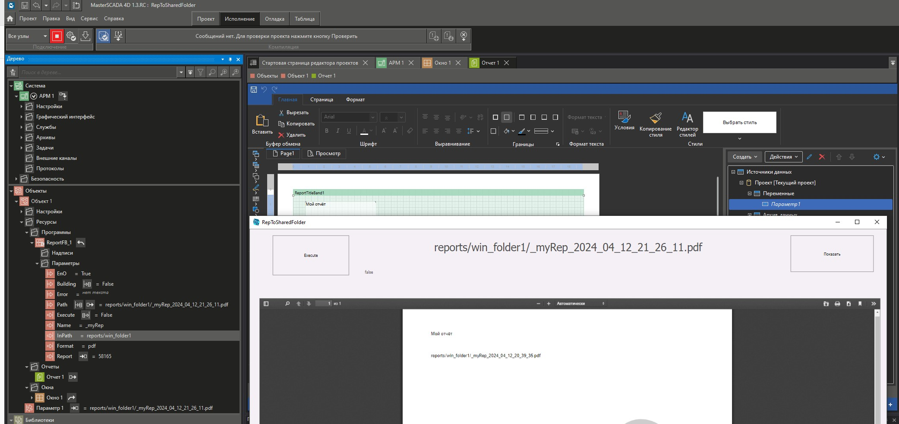The height and width of the screenshot is (424, 899).
Task: Click the download-to-node arrow icon
Action: (85, 36)
